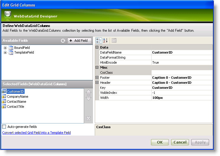Click the OK button

(160, 142)
